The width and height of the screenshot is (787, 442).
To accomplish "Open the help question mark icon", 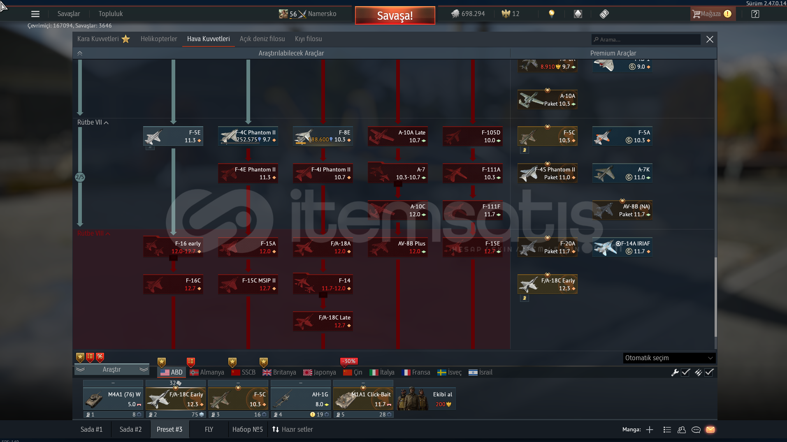I will coord(755,14).
